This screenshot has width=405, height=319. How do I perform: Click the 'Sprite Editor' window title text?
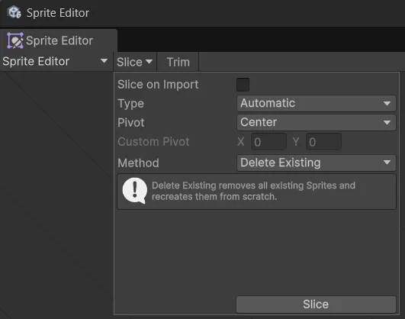[x=58, y=13]
